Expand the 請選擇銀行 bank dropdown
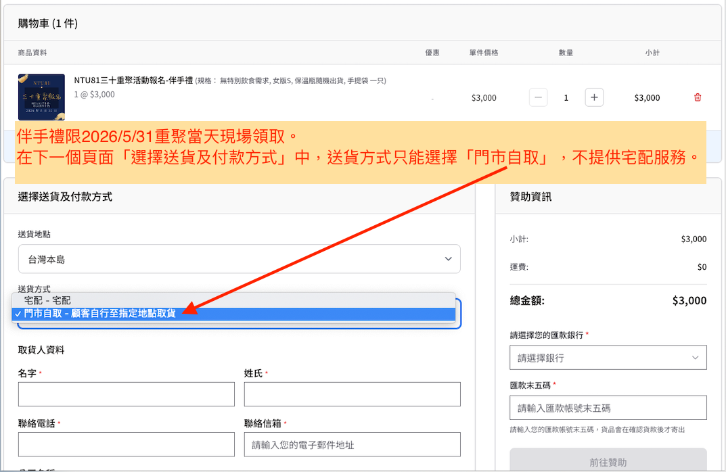The width and height of the screenshot is (726, 472). (x=608, y=358)
